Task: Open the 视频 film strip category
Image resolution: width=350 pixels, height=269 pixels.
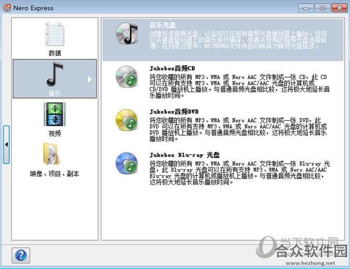Action: click(x=55, y=114)
